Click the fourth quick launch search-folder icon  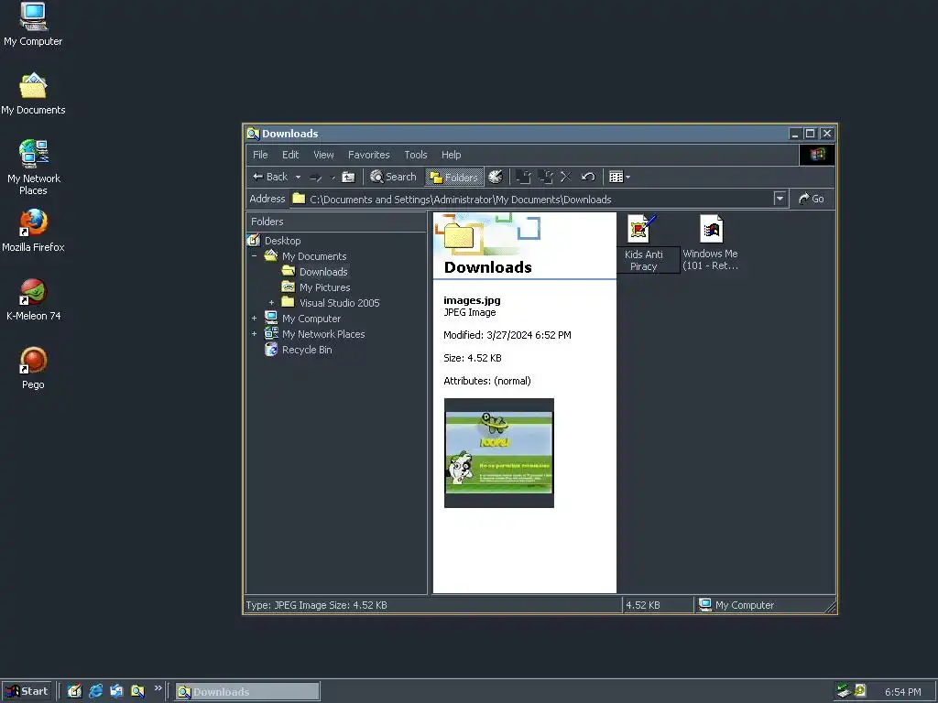137,692
